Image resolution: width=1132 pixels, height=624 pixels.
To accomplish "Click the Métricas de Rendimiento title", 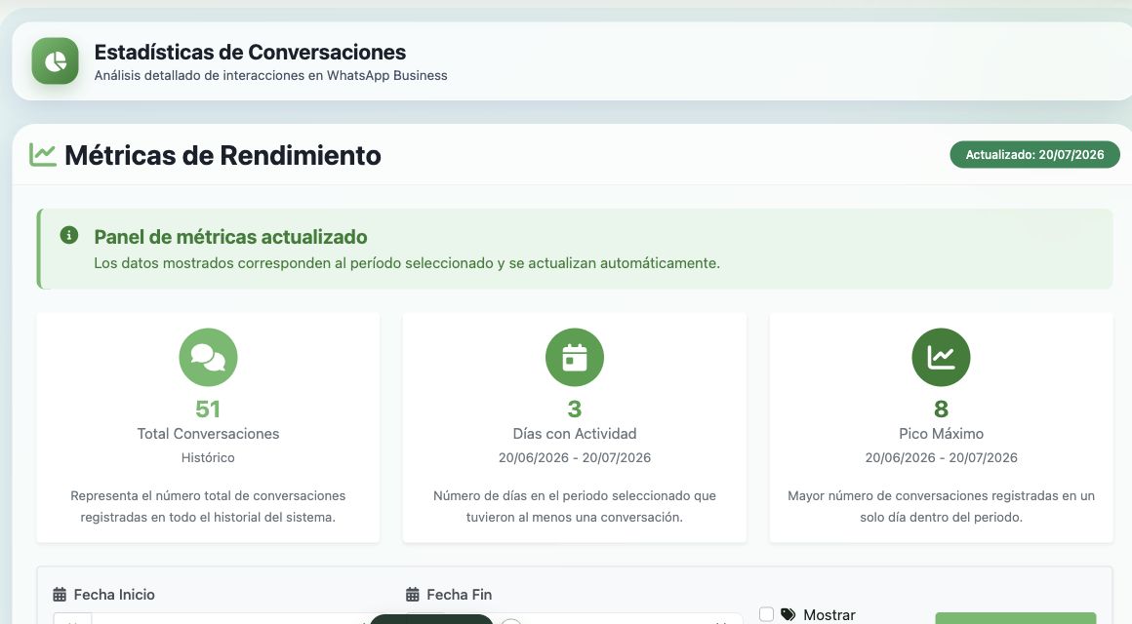I will point(223,155).
